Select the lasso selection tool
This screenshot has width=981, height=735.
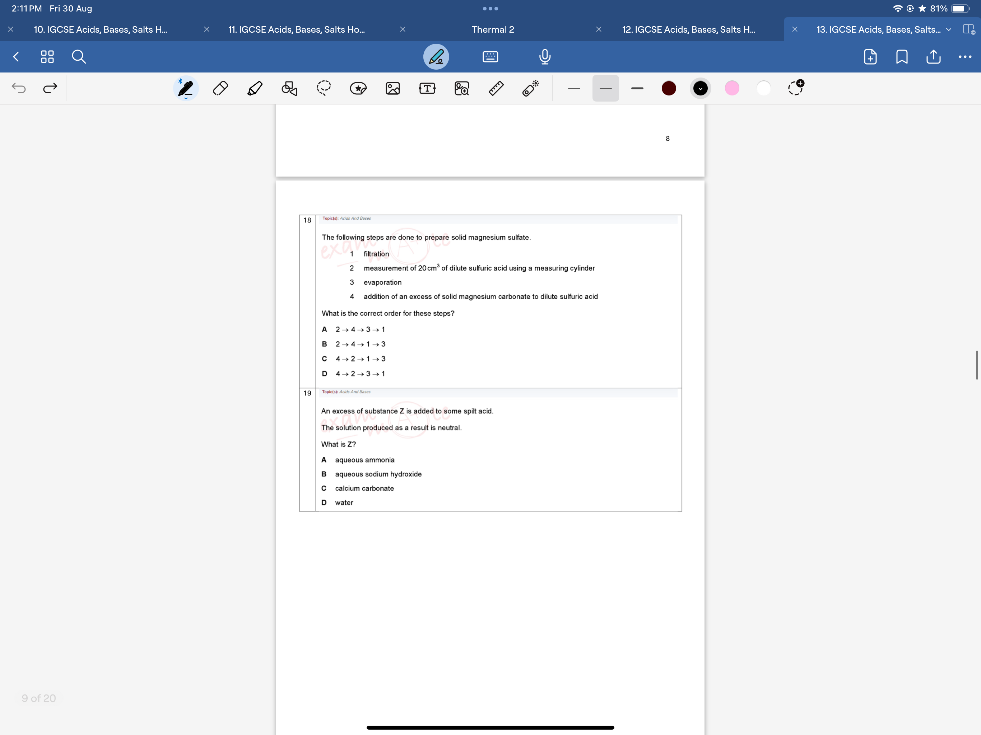323,88
